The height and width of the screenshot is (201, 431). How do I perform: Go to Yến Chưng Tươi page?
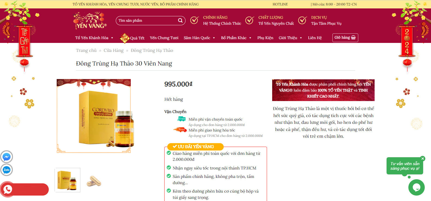(x=164, y=38)
